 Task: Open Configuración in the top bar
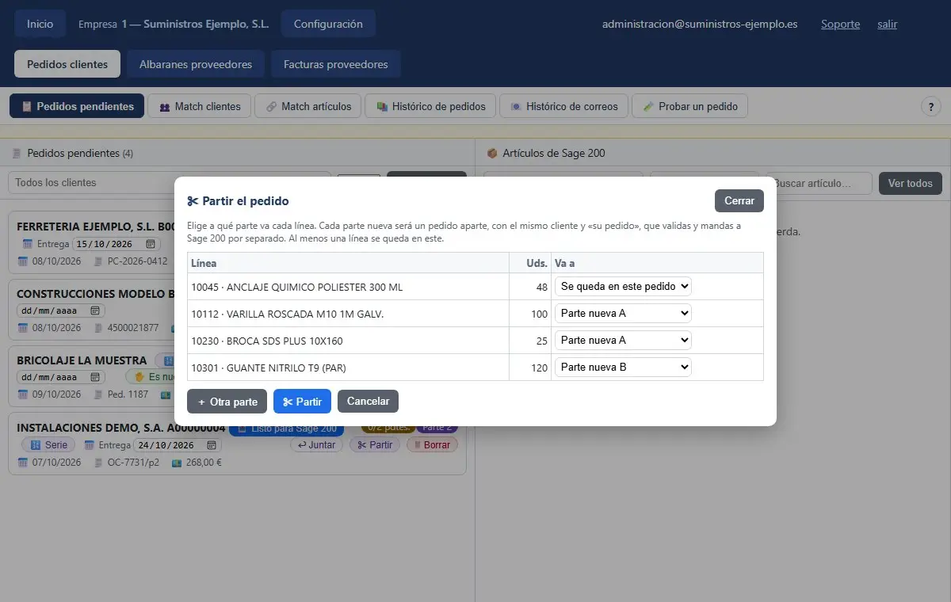(328, 24)
